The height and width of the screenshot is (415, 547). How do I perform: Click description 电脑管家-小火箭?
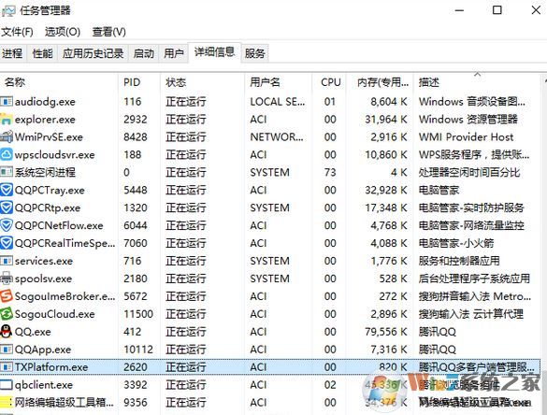[456, 243]
